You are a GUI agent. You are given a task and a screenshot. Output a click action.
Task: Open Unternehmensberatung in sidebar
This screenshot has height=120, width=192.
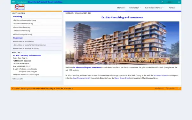coord(23,24)
